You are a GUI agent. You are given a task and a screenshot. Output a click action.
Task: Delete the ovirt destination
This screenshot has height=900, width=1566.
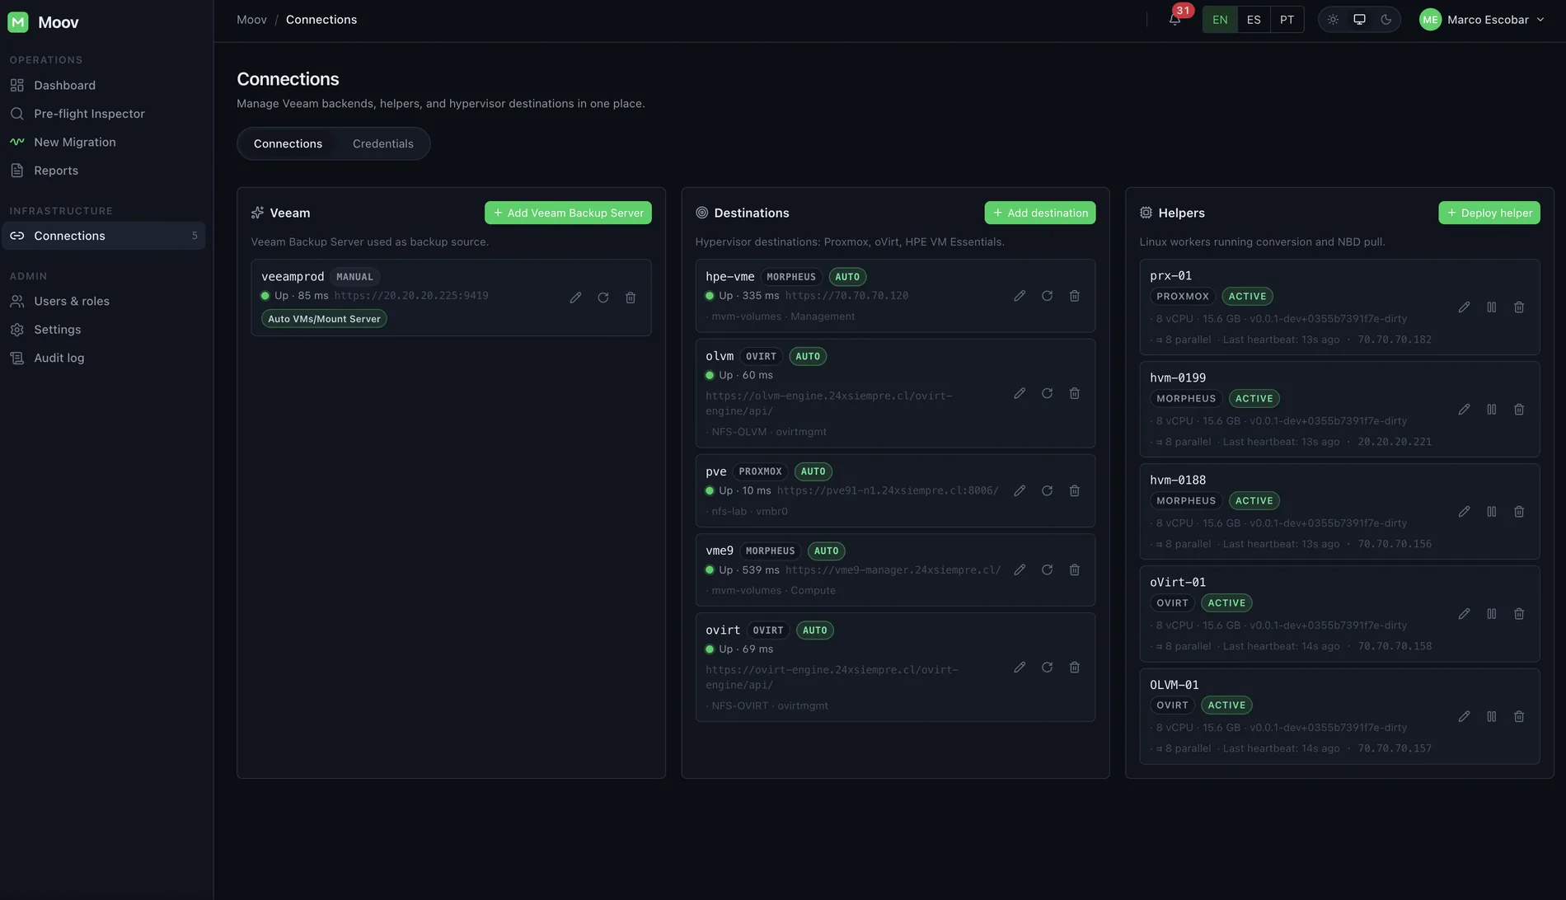(x=1075, y=667)
